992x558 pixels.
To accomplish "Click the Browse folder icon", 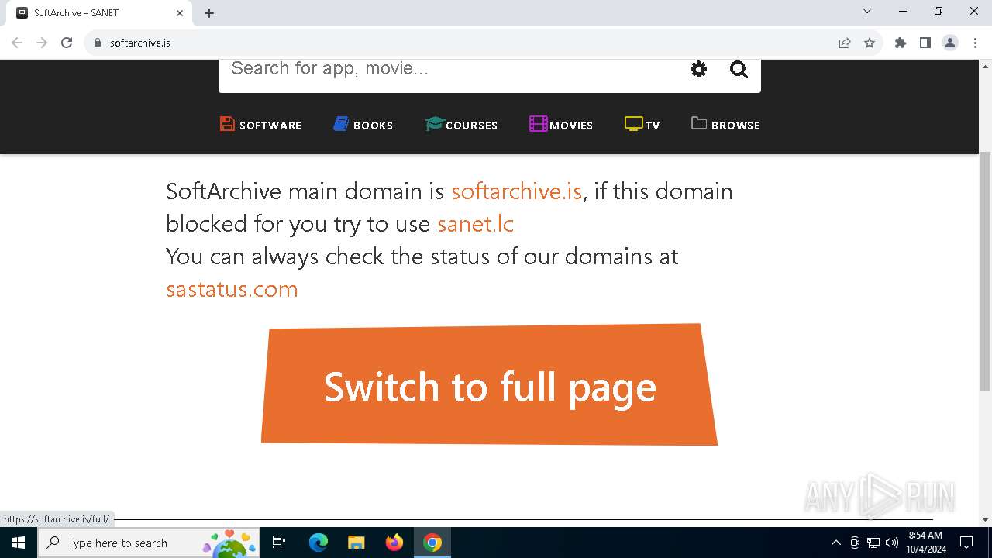I will click(x=699, y=123).
